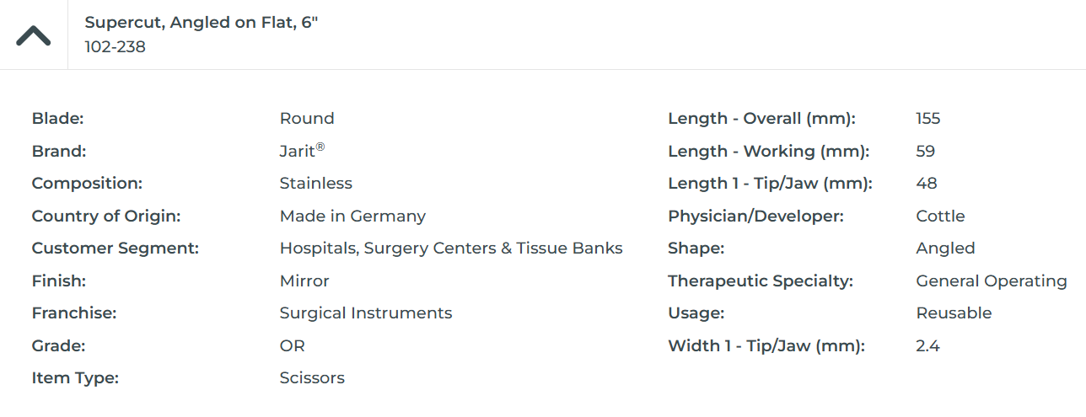Click the Jarit brand value
This screenshot has width=1086, height=417.
pyautogui.click(x=301, y=151)
